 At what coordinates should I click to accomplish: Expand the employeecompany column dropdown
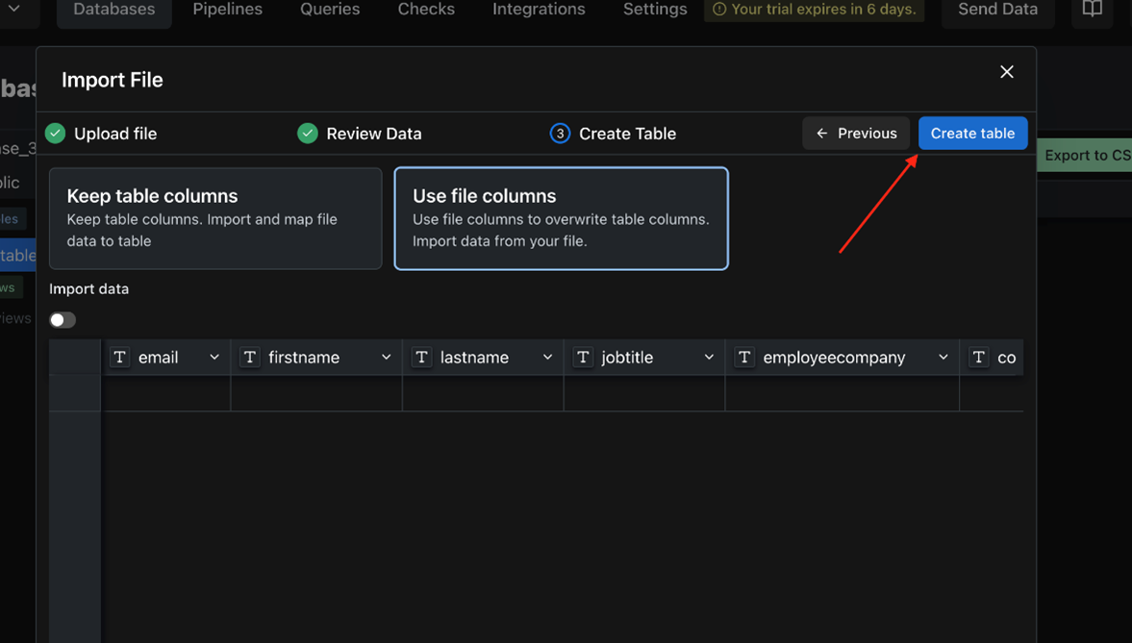(943, 358)
